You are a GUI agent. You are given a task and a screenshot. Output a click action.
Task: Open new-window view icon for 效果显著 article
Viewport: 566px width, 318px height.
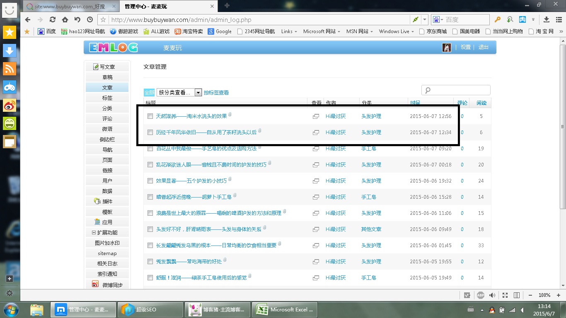[316, 181]
